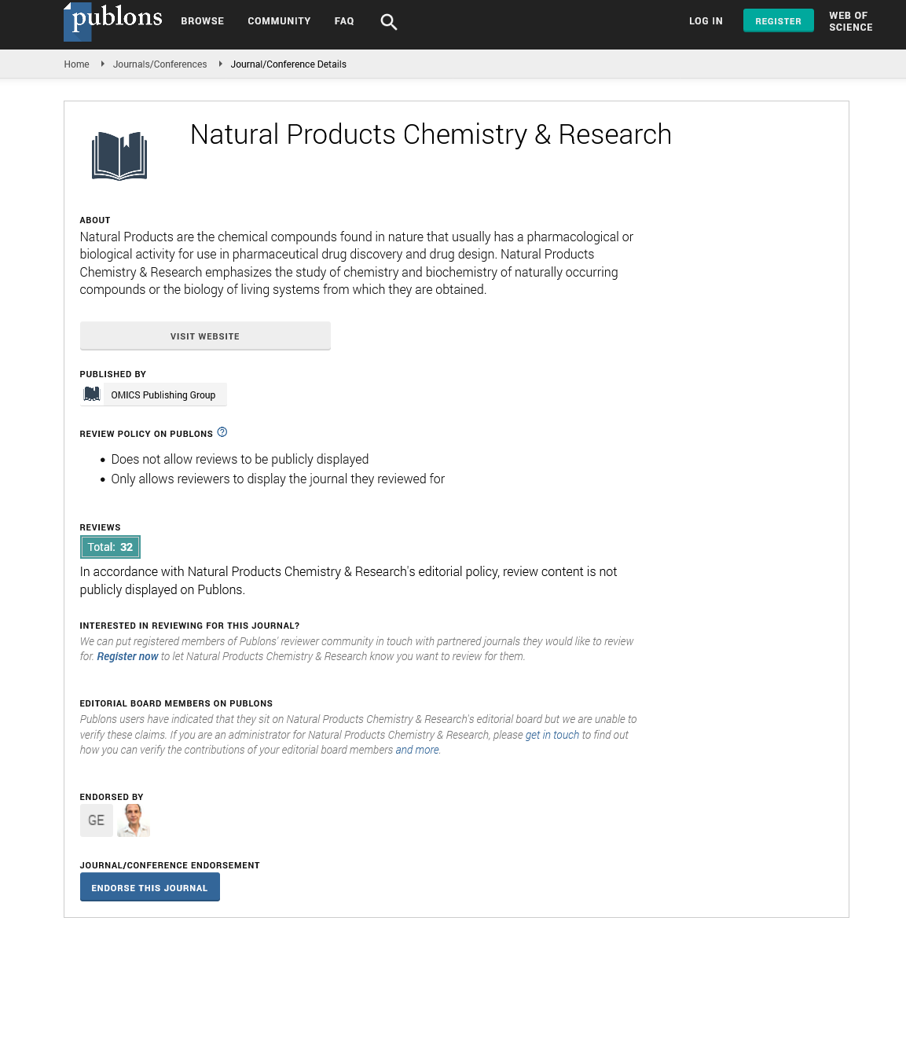Click the GE endorser avatar

tap(96, 820)
